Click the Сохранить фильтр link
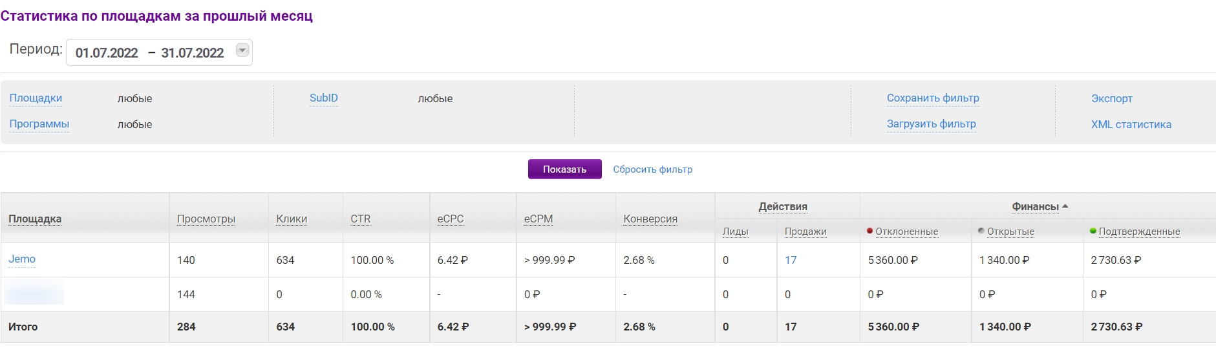1216x357 pixels. click(933, 98)
